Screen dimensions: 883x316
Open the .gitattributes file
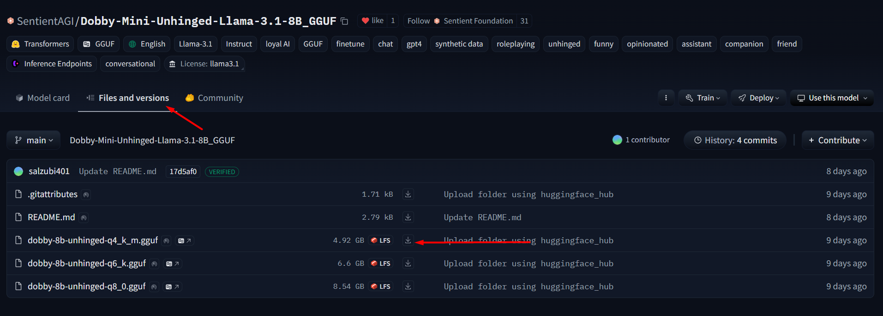(53, 194)
